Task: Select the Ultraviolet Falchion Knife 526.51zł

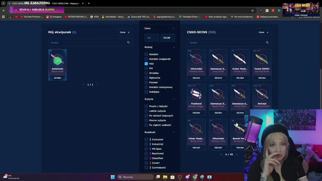Action: [196, 65]
